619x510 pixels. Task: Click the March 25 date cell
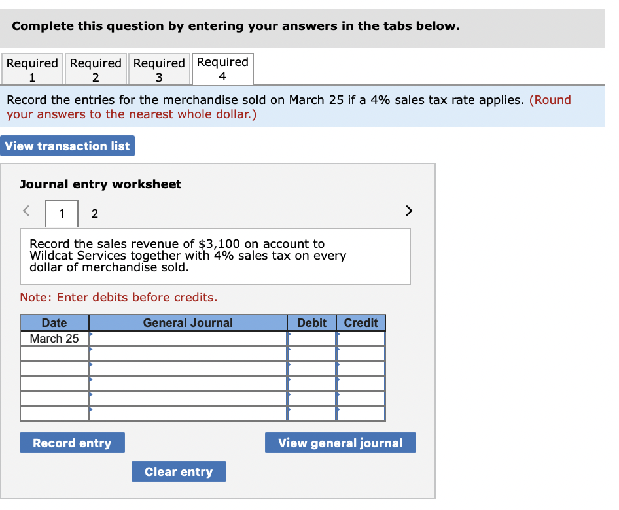[54, 339]
